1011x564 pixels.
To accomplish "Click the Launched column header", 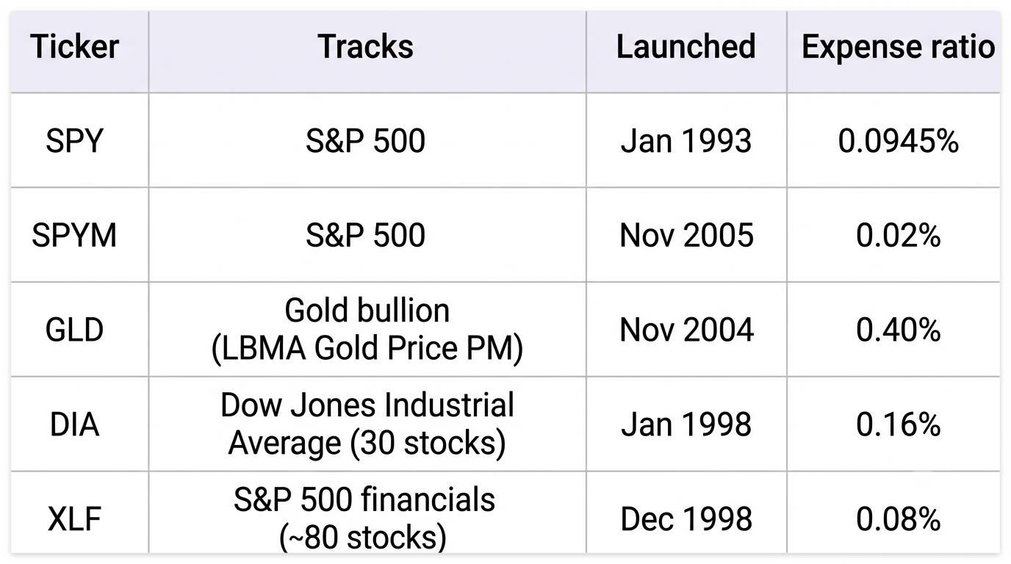I will (x=686, y=47).
